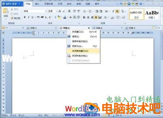163x118 pixels.
Task: Click the Paste clipboard icon
Action: tap(6, 11)
